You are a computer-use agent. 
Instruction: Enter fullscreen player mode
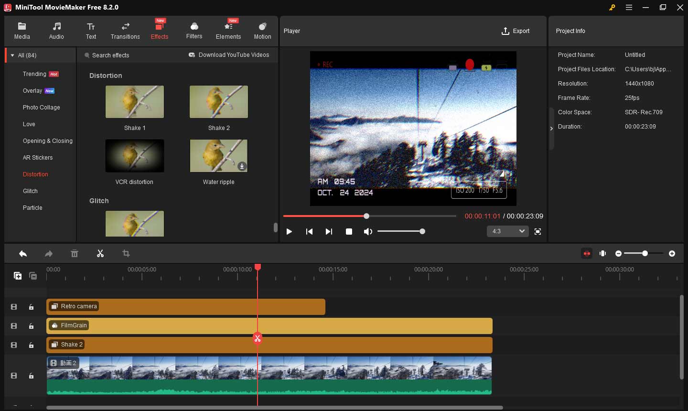[537, 231]
